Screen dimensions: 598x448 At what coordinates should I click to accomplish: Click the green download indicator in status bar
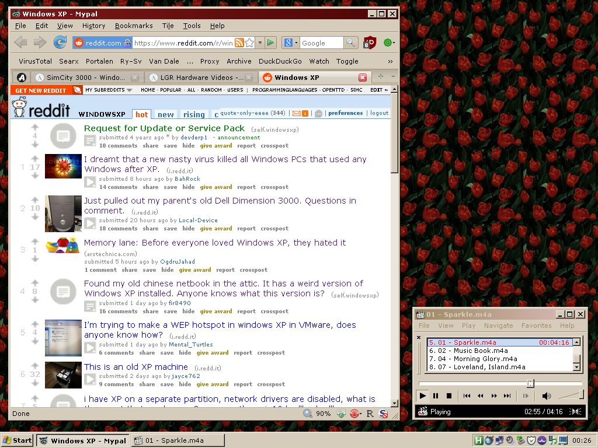[341, 413]
